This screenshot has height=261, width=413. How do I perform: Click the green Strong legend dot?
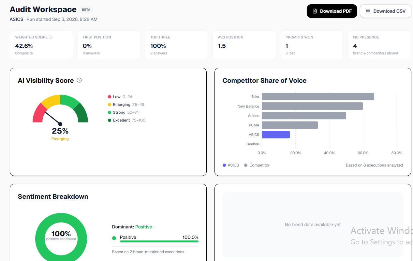click(x=110, y=112)
